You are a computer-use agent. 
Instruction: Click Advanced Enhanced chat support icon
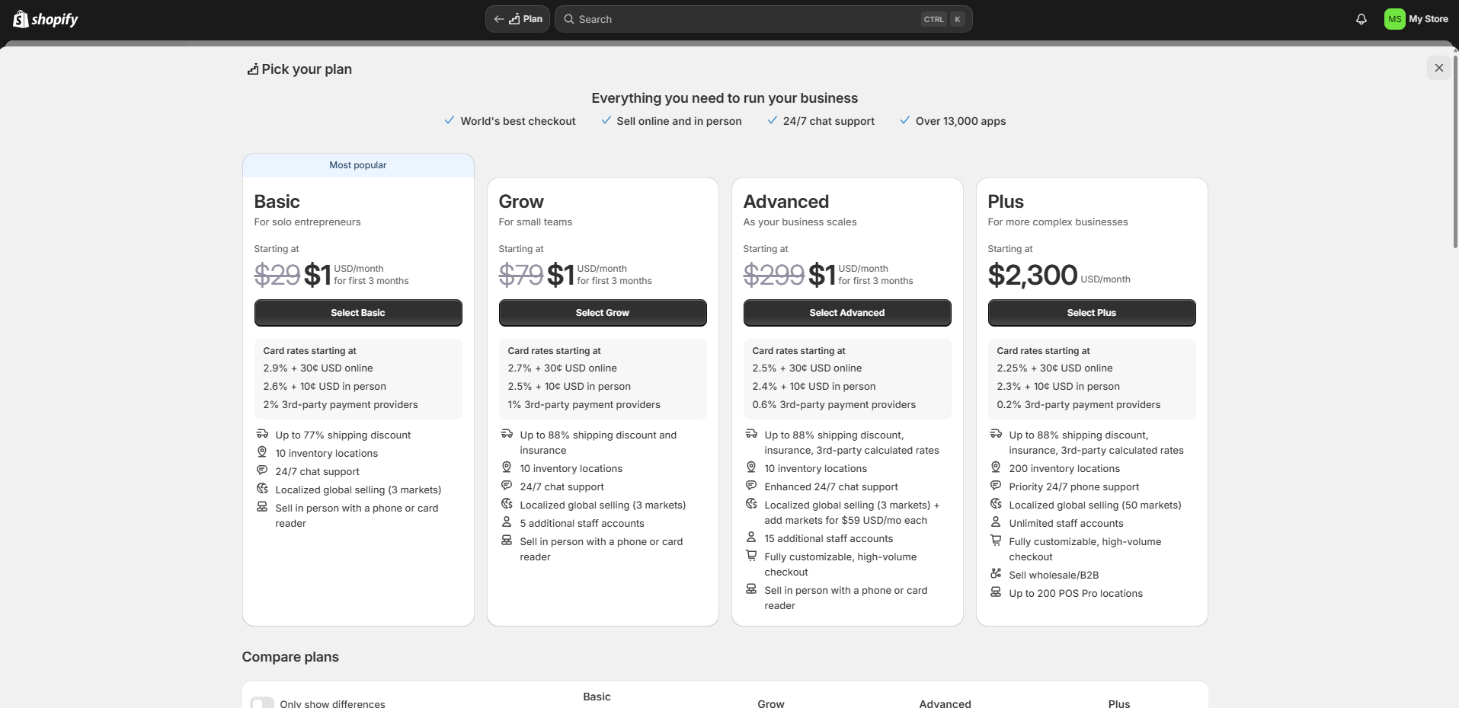[x=751, y=486]
